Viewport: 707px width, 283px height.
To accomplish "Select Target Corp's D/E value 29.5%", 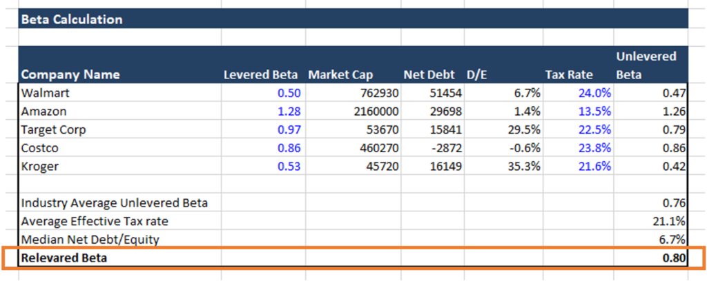I will tap(503, 130).
